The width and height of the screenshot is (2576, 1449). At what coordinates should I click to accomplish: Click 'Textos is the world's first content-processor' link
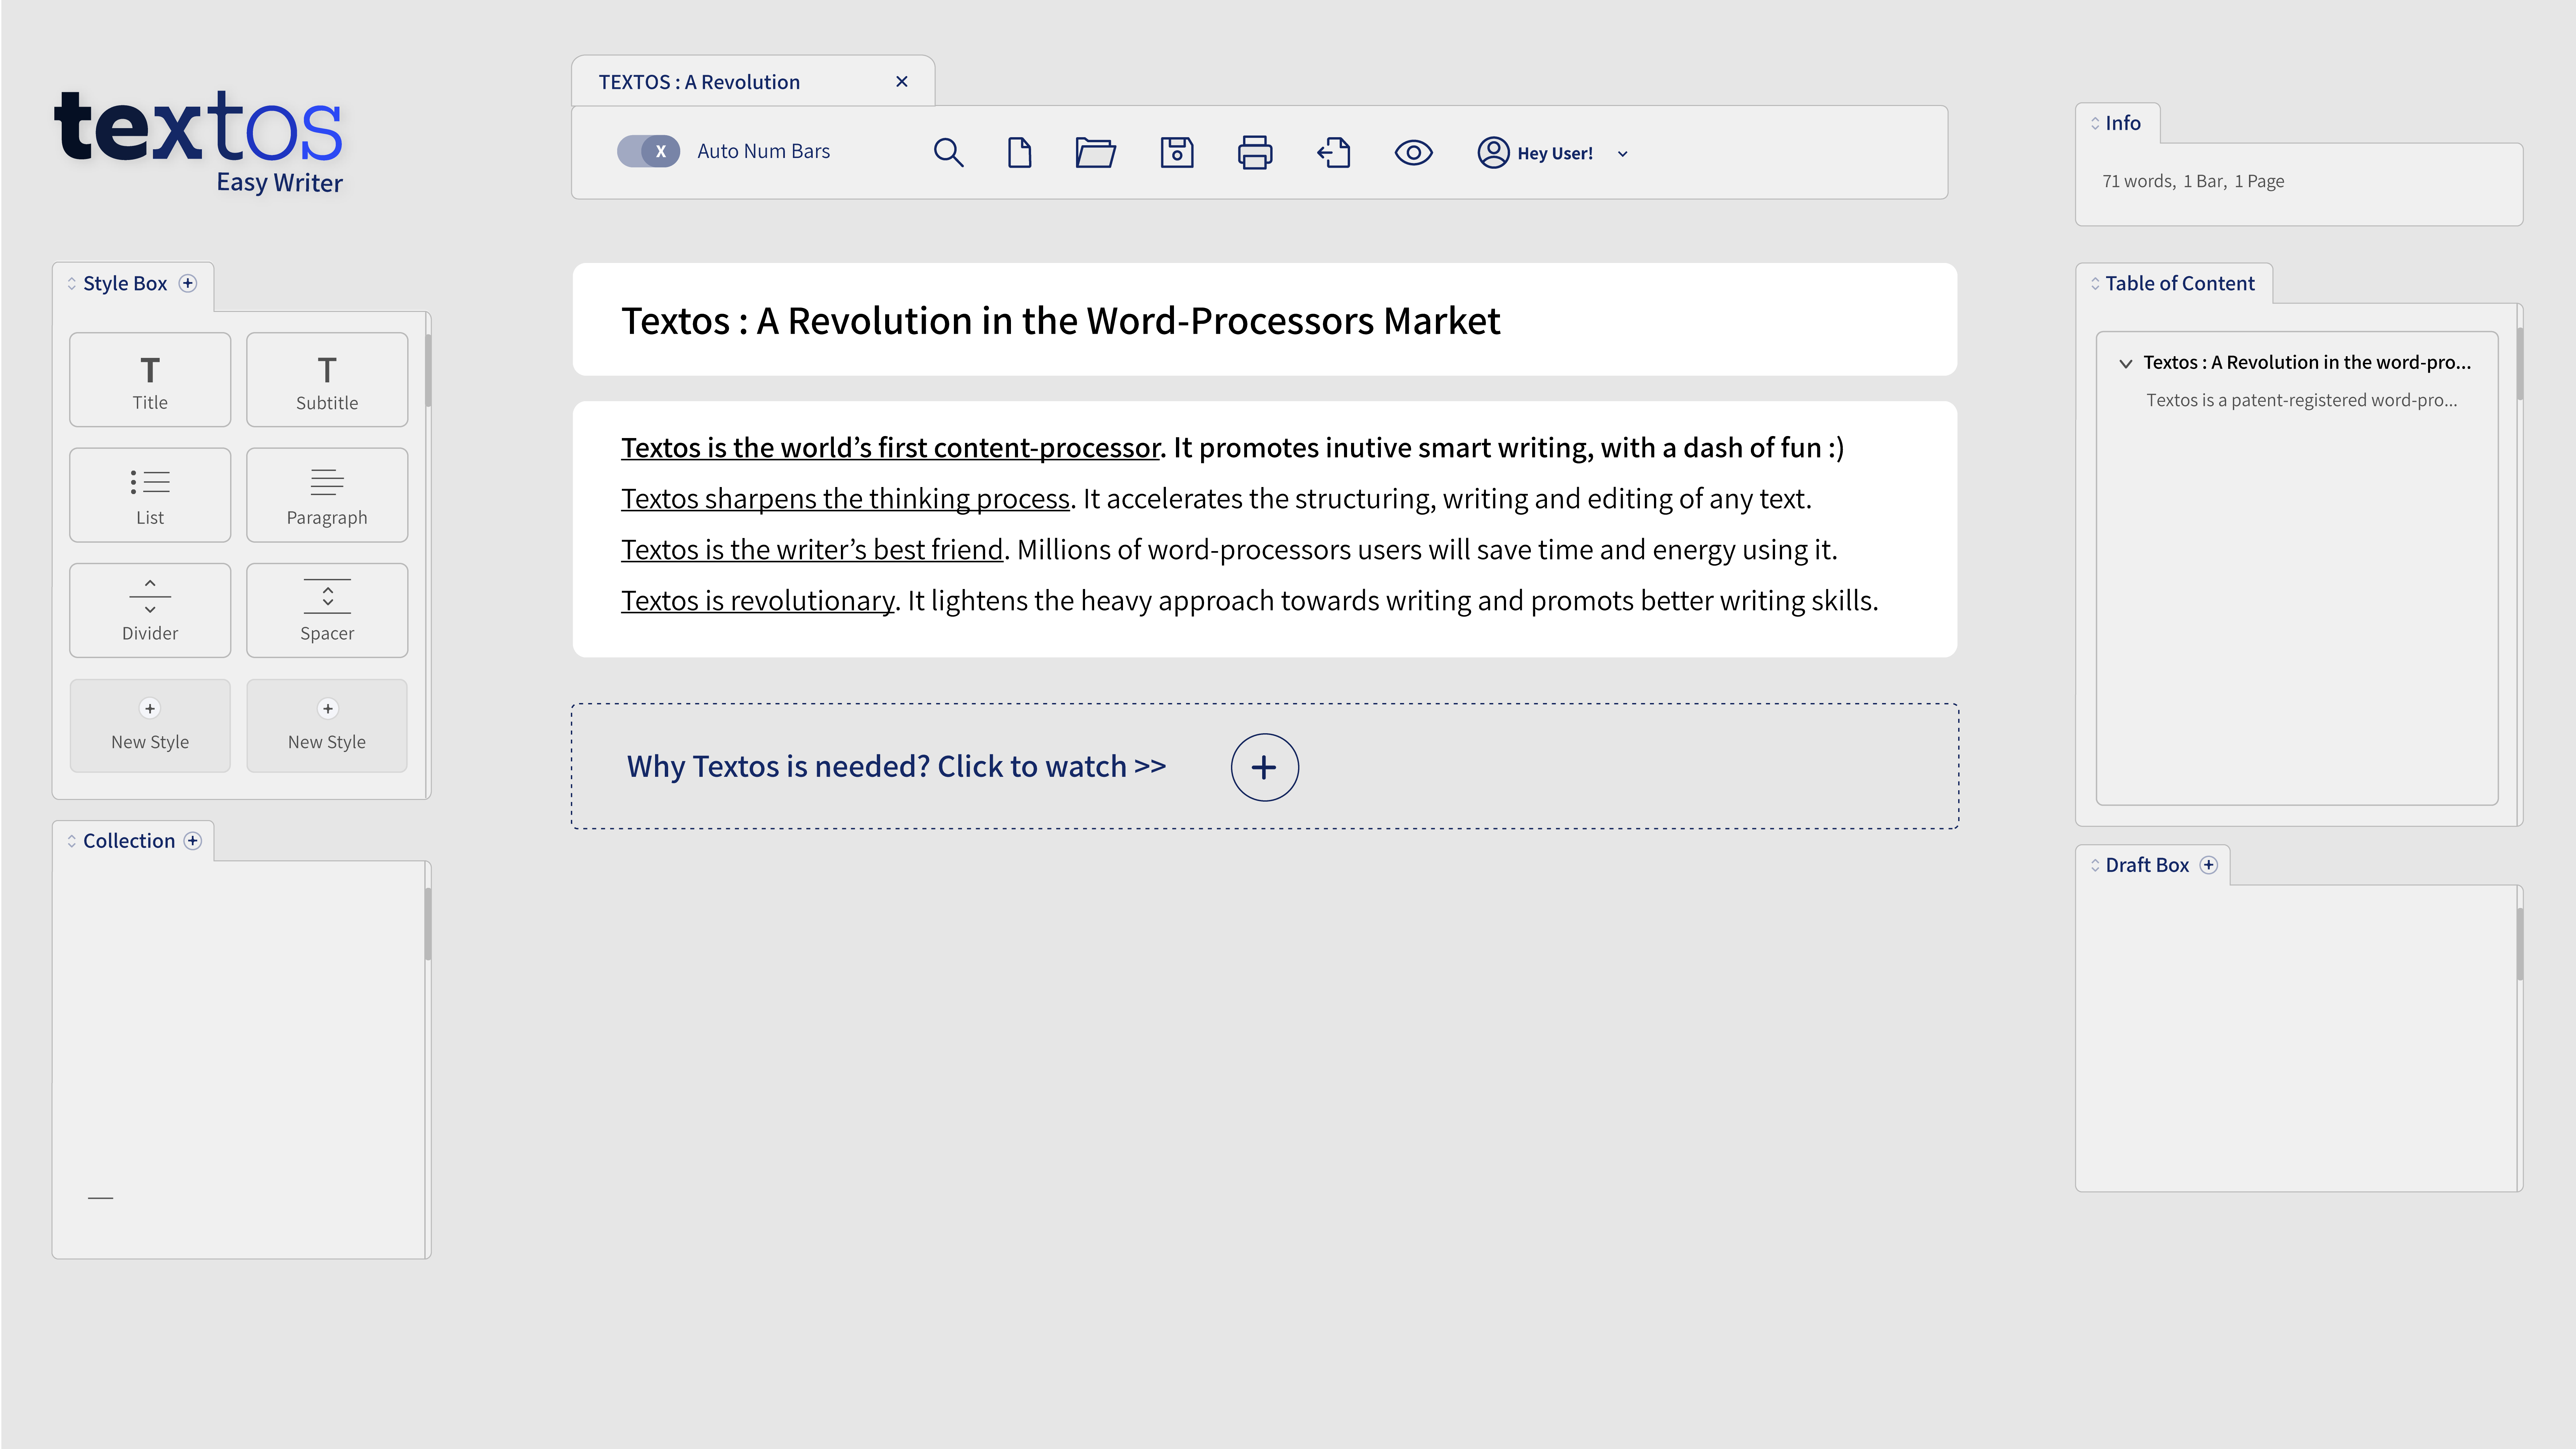click(890, 448)
